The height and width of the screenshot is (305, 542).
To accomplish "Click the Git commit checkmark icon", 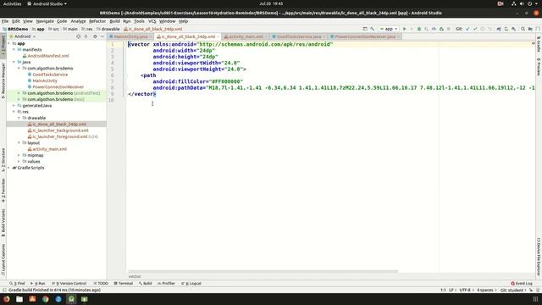I will (x=475, y=29).
